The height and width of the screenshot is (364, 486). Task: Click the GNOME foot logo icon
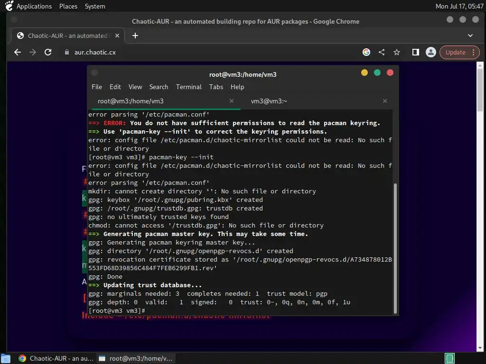pyautogui.click(x=9, y=6)
